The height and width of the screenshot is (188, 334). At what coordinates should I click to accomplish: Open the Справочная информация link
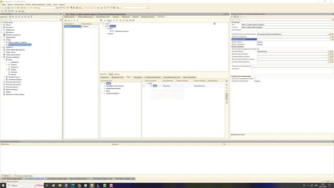tap(257, 81)
